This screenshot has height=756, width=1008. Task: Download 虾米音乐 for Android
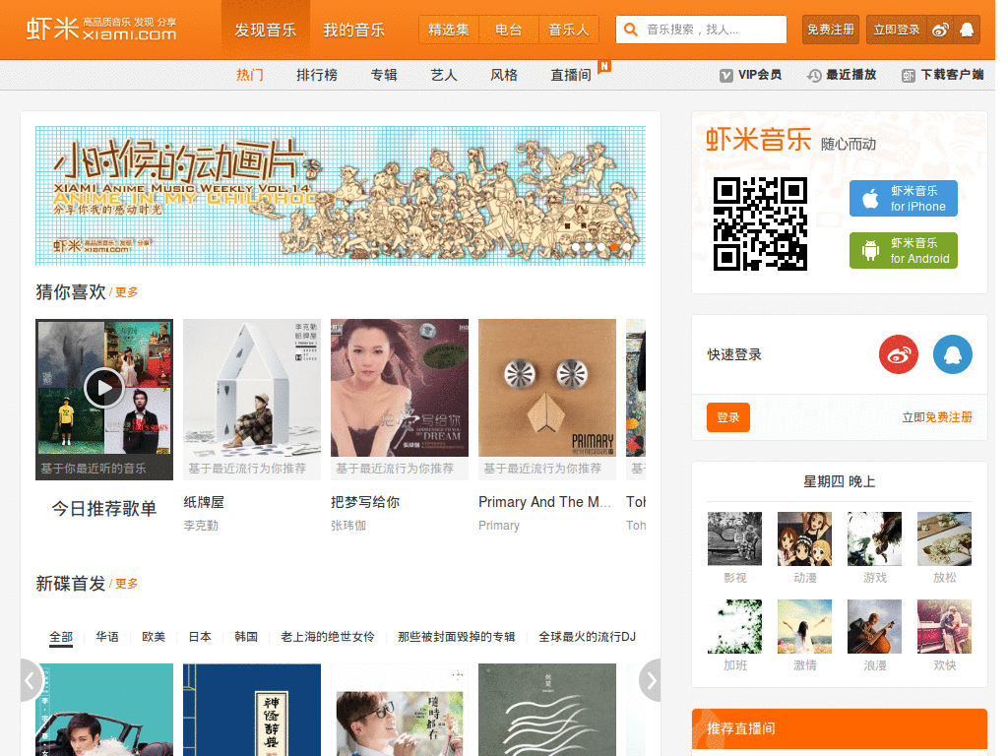click(x=904, y=250)
